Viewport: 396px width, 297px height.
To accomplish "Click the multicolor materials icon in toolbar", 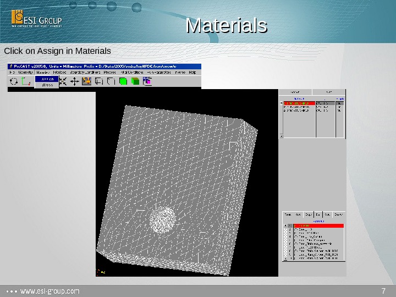I will pyautogui.click(x=147, y=81).
